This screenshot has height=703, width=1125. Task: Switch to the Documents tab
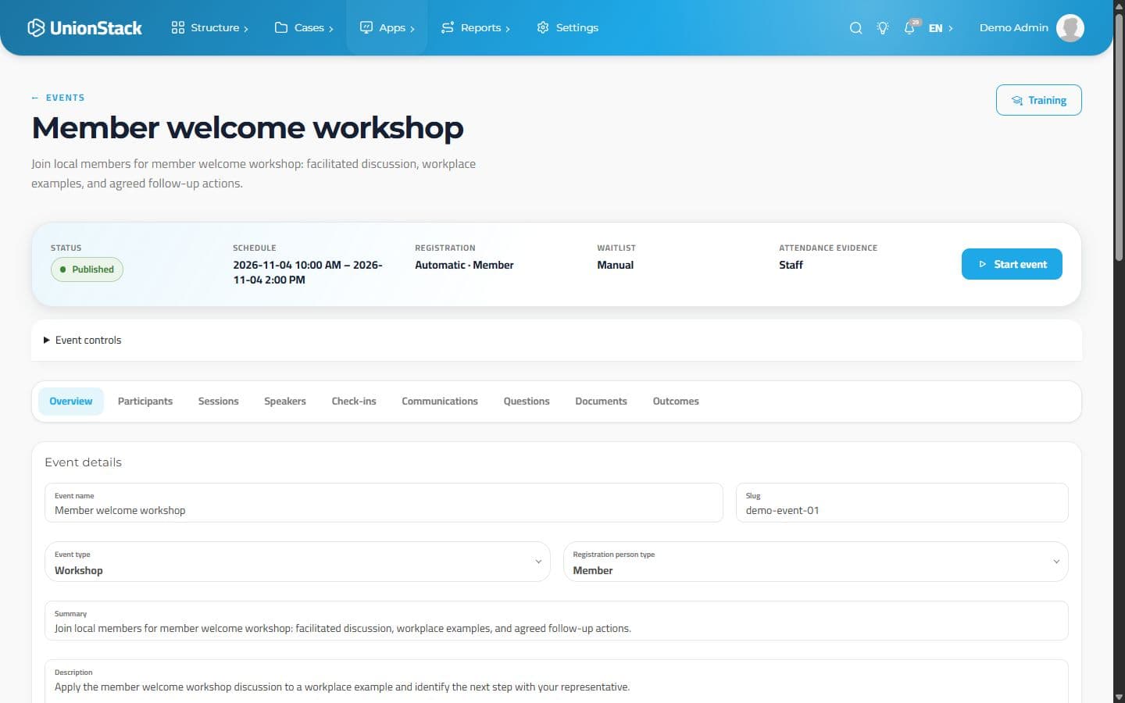601,401
